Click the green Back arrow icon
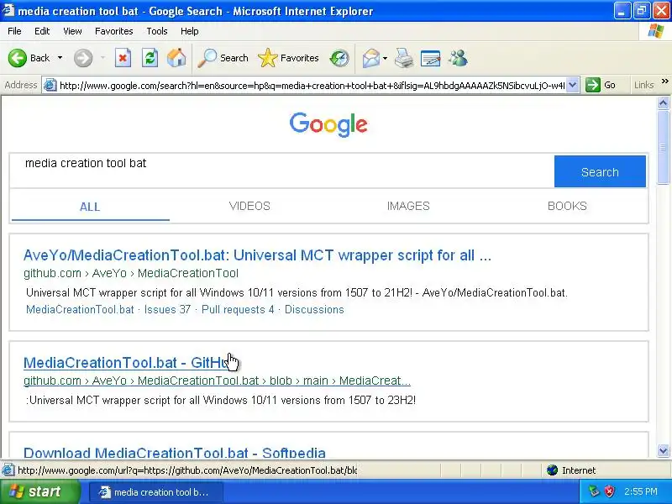 tap(18, 58)
